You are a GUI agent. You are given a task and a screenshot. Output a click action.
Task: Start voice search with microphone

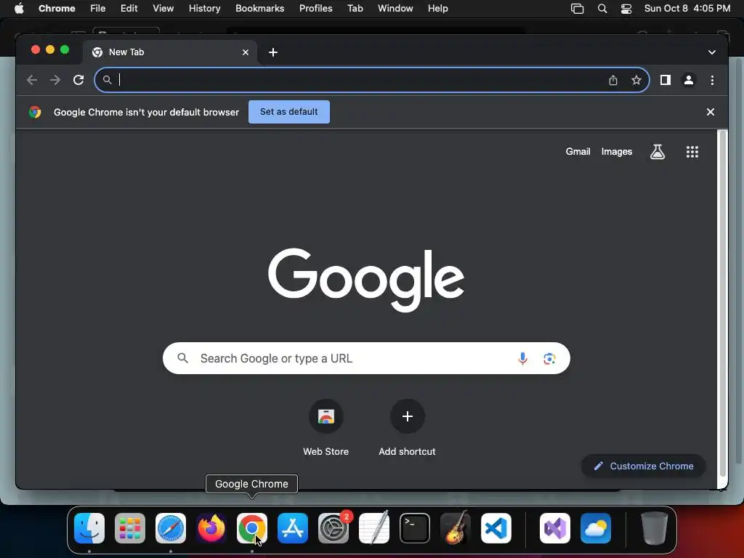pyautogui.click(x=522, y=358)
